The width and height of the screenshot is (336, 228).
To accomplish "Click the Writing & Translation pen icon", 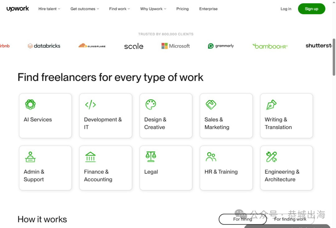I will tap(271, 105).
